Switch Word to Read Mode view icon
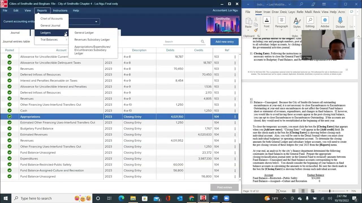The width and height of the screenshot is (362, 203). pyautogui.click(x=294, y=191)
